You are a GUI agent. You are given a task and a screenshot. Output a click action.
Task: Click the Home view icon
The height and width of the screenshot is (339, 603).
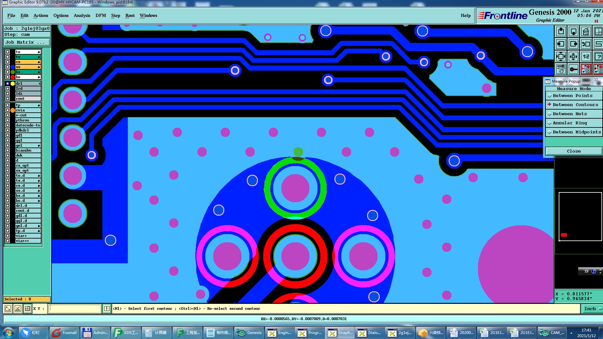(x=586, y=32)
